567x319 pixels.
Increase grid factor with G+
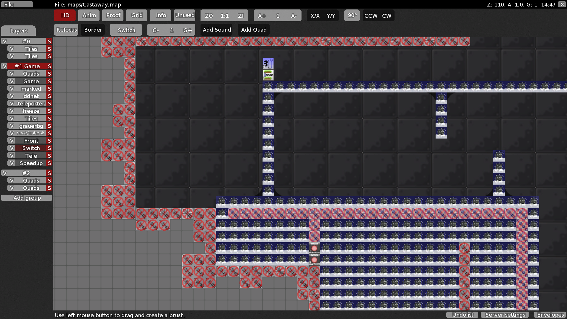pyautogui.click(x=188, y=30)
